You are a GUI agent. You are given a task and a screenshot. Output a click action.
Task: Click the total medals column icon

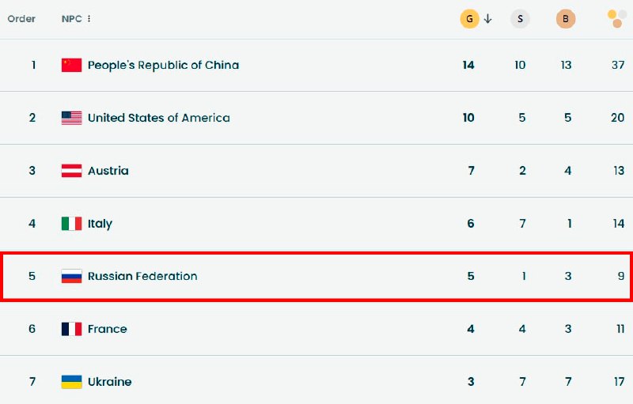(615, 19)
